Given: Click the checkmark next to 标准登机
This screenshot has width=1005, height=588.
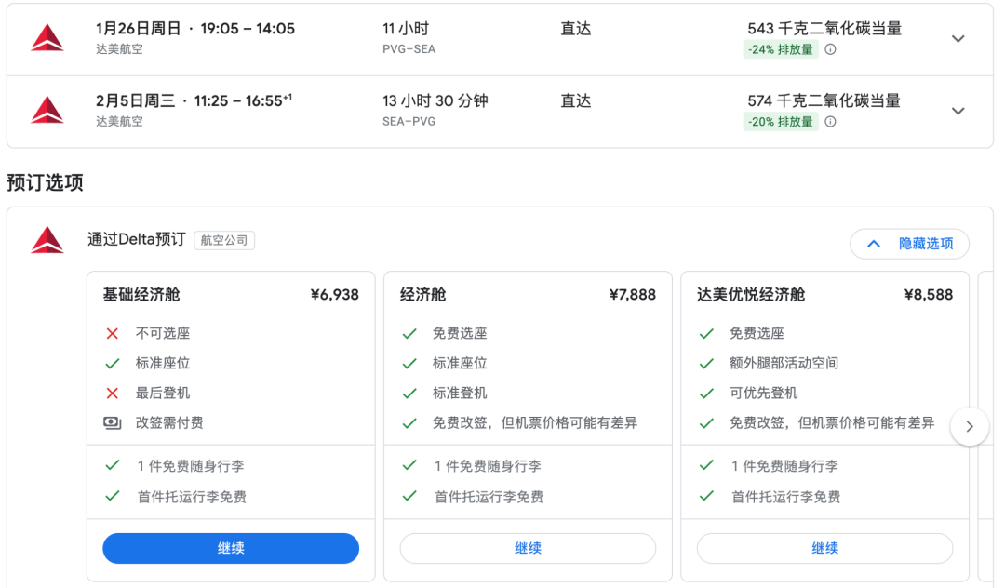Looking at the screenshot, I should point(409,394).
